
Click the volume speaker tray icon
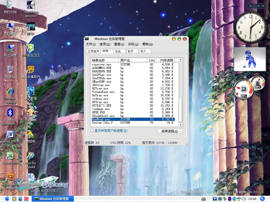244,199
